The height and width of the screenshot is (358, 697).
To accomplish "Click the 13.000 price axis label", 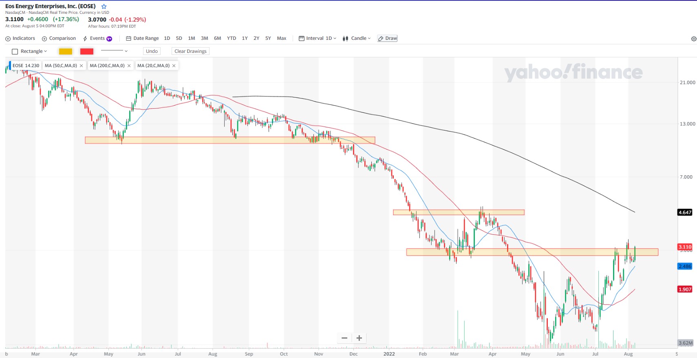I will [687, 124].
